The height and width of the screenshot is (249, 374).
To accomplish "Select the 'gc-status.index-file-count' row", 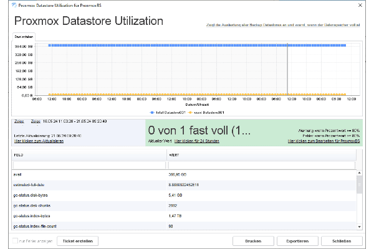I will point(184,226).
